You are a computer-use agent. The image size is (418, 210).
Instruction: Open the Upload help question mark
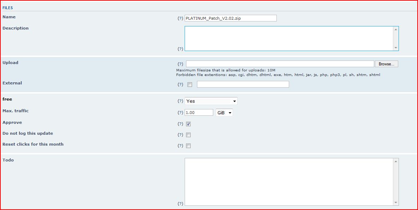click(x=180, y=64)
